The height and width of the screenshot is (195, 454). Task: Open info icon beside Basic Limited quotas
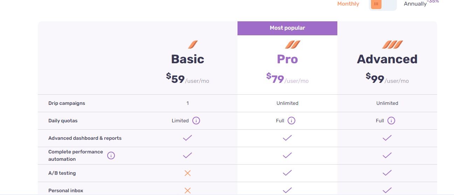tap(196, 121)
